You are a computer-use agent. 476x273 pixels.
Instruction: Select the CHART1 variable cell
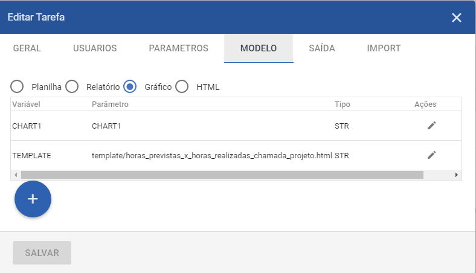[27, 126]
